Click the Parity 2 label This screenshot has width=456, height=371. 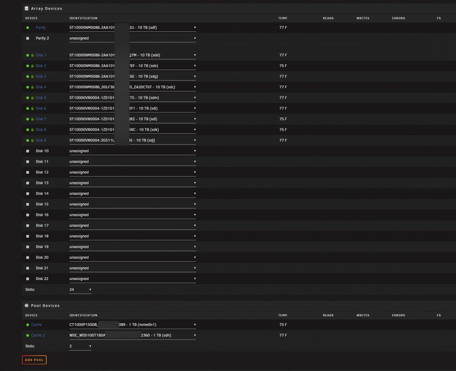42,38
